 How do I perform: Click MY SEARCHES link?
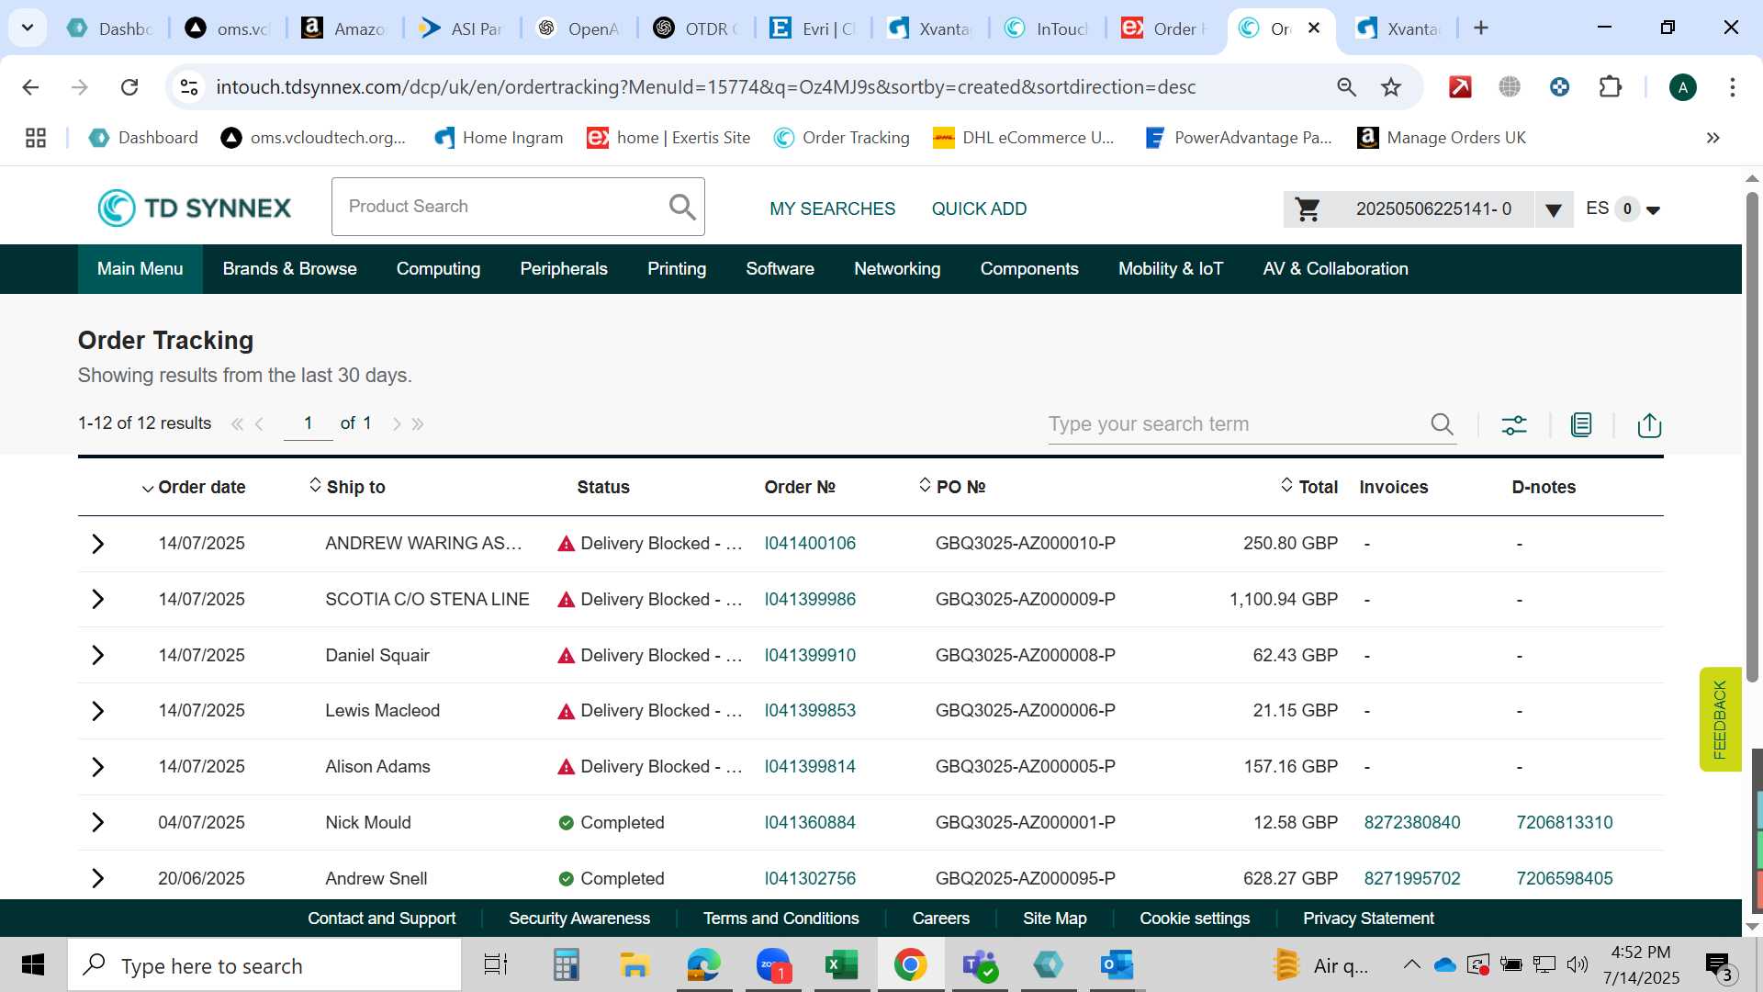click(832, 209)
